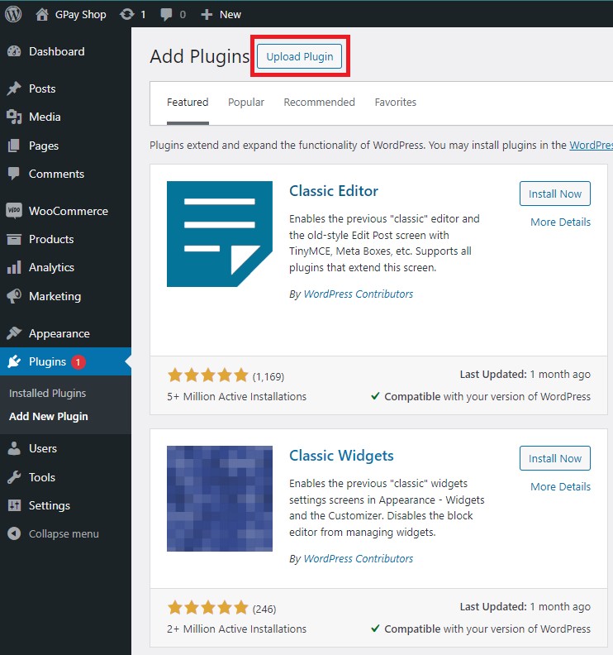Click the Classic Editor plugin thumbnail
613x655 pixels.
point(220,234)
